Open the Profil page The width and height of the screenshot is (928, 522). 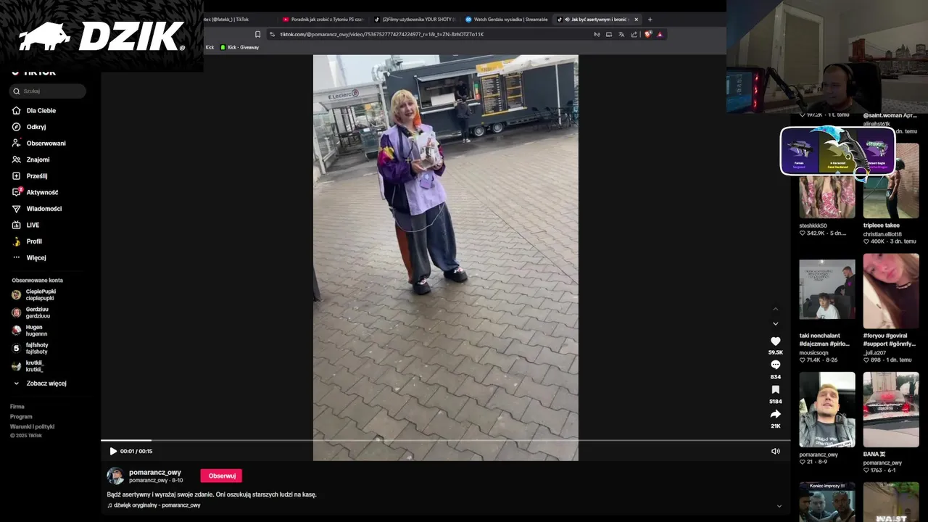point(34,241)
